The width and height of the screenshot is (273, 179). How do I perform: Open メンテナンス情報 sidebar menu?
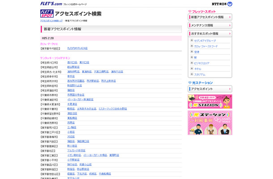click(210, 26)
